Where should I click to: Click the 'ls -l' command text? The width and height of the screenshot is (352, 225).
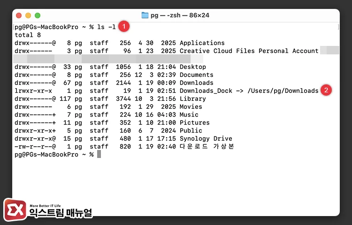click(107, 27)
